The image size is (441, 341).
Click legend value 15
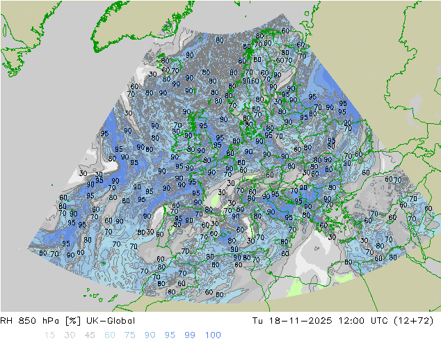point(49,335)
